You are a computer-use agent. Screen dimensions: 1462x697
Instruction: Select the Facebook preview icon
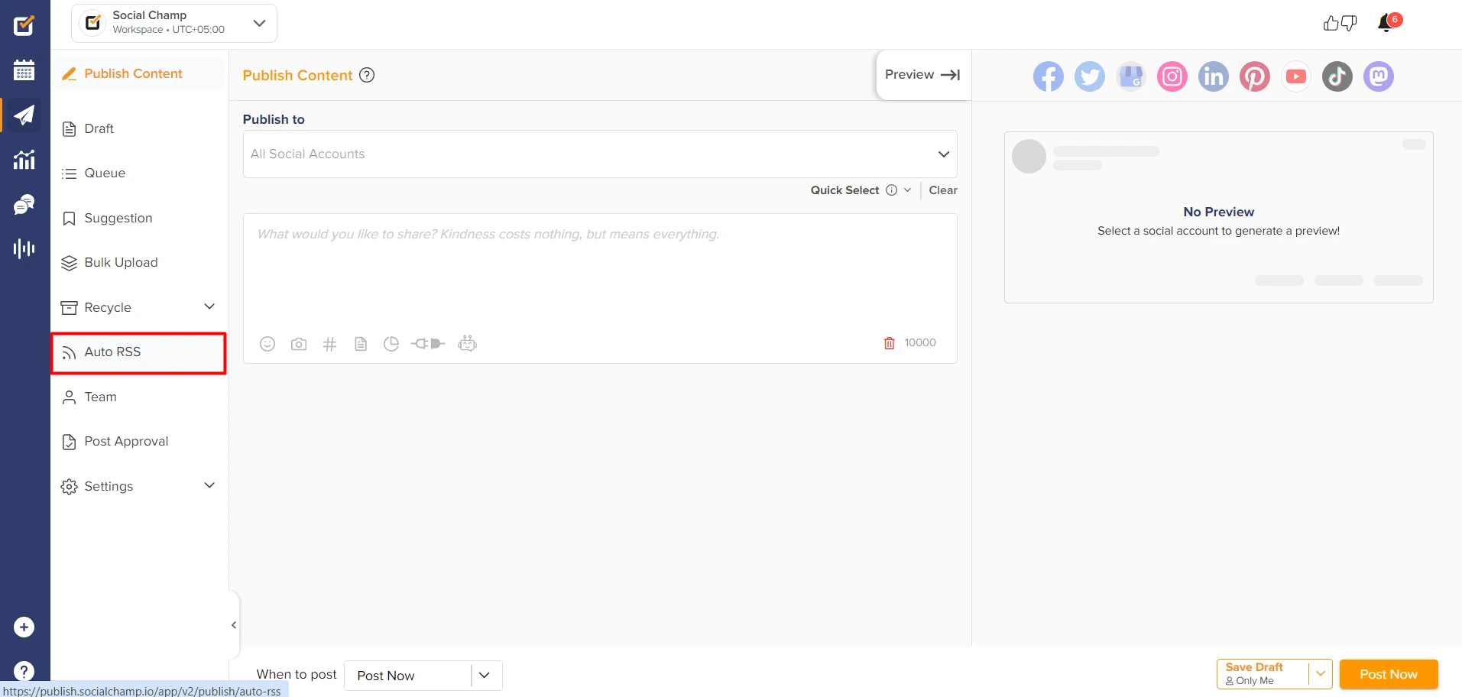(x=1048, y=76)
